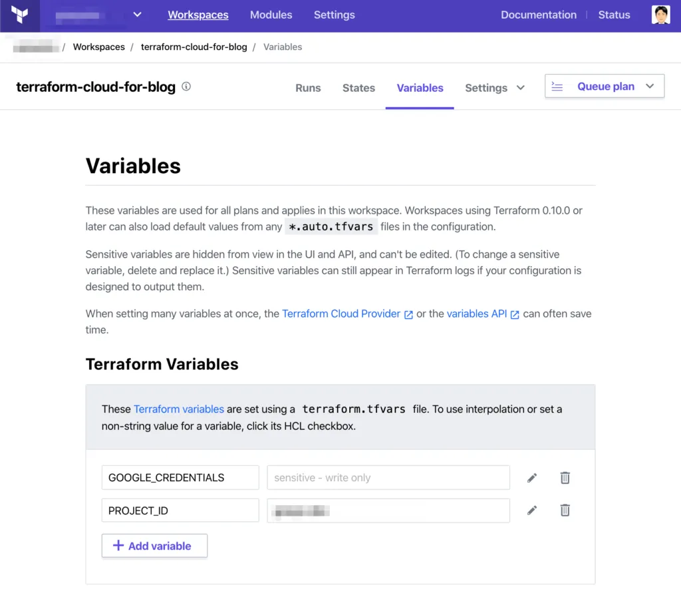Click the PROJECT_ID key field
This screenshot has width=681, height=603.
[180, 510]
